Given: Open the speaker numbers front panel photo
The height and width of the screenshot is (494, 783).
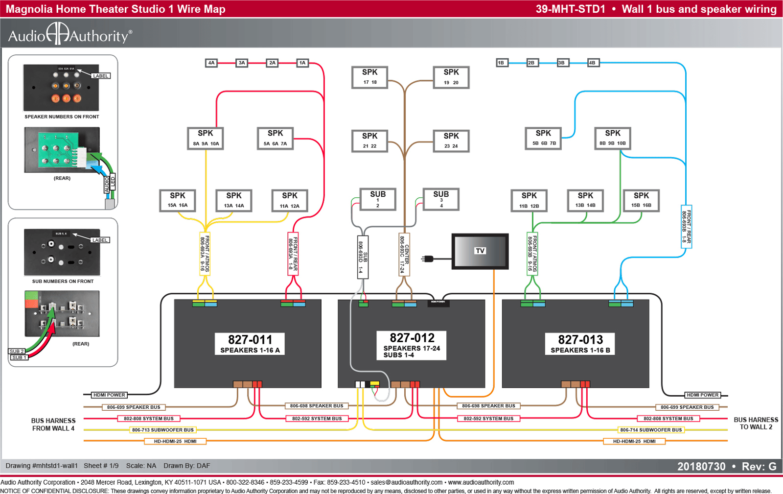Looking at the screenshot, I should tap(61, 88).
